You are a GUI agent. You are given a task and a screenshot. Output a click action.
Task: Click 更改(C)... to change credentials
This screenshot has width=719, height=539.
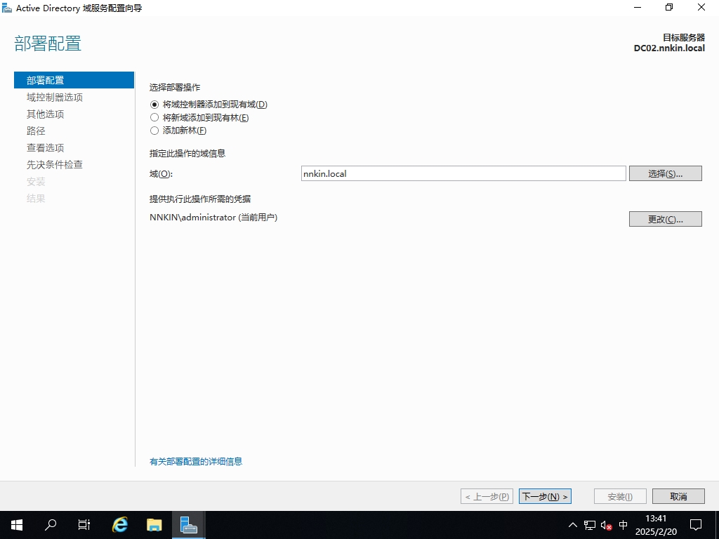coord(665,219)
